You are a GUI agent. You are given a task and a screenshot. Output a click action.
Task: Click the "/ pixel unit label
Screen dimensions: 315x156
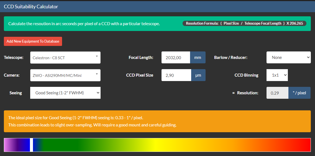pos(299,93)
